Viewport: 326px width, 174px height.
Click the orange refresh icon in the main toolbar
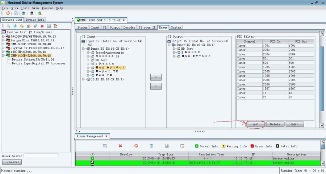point(7,13)
